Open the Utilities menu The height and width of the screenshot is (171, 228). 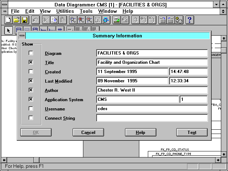(x=65, y=11)
